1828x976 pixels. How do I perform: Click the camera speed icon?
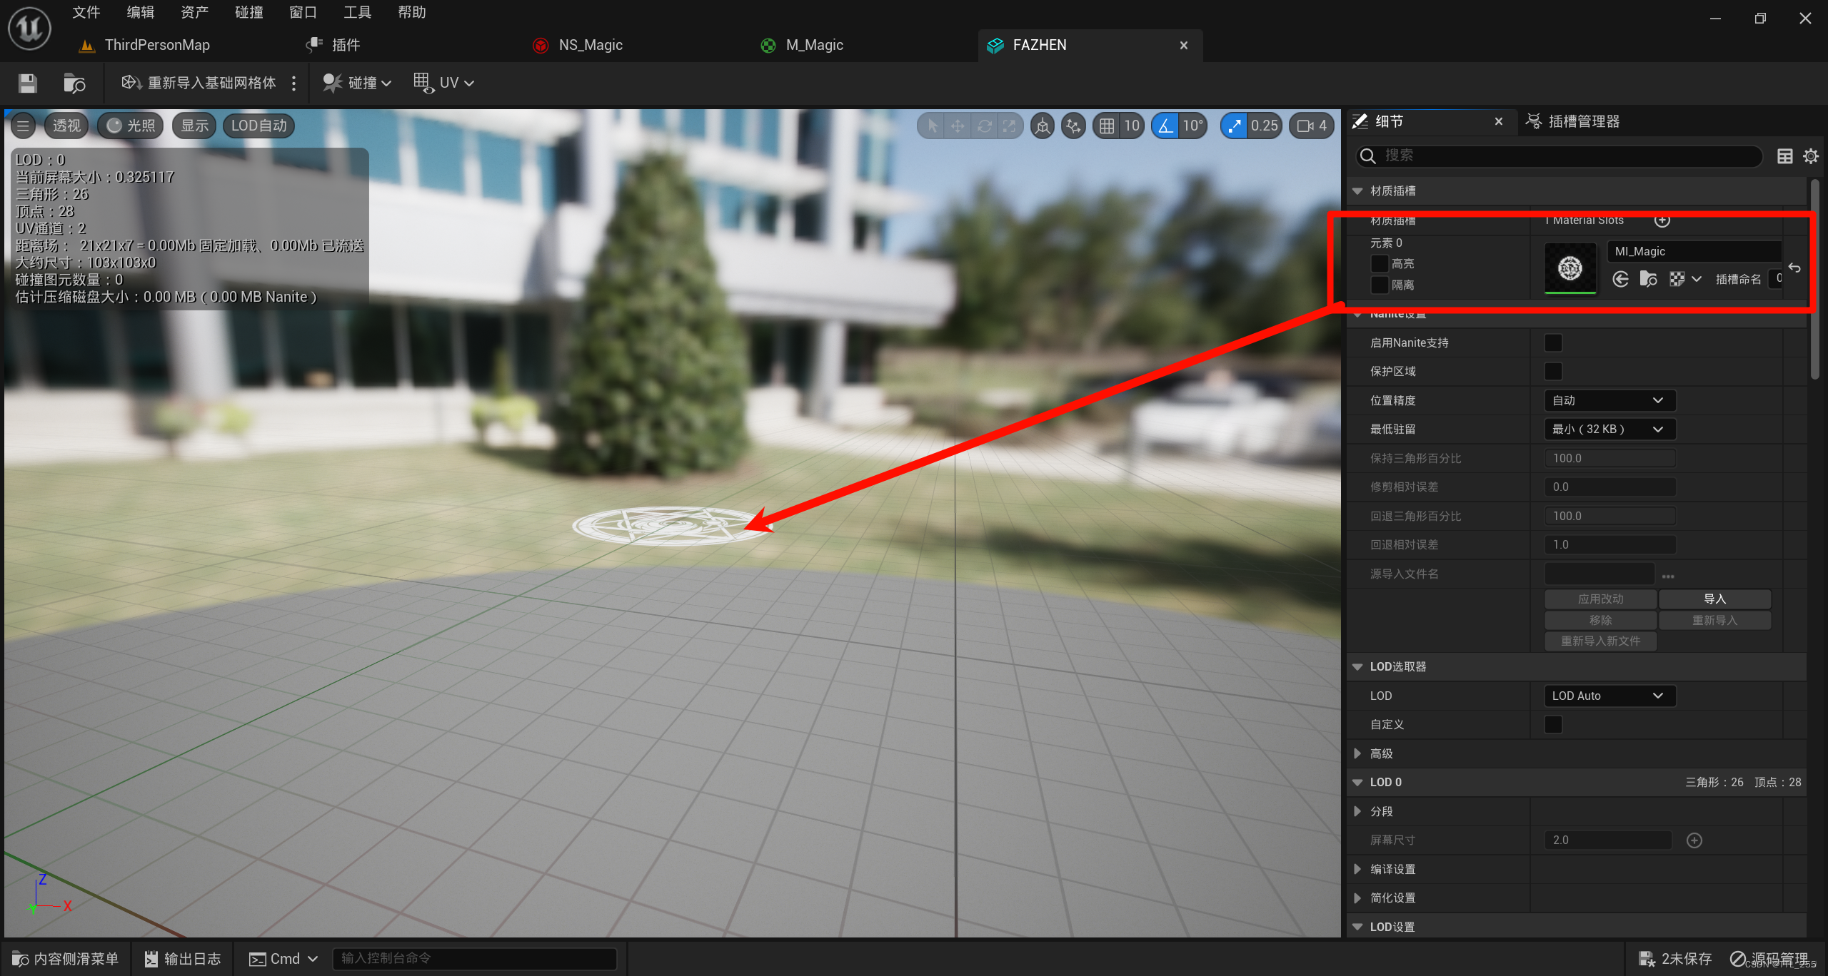click(x=1305, y=126)
